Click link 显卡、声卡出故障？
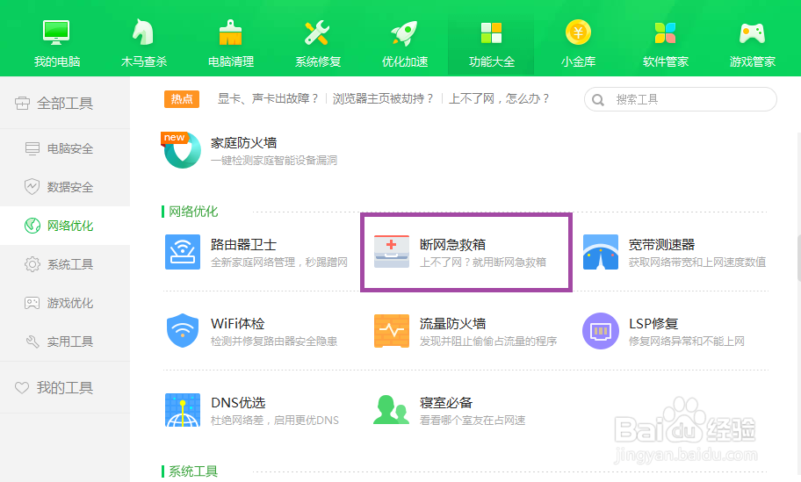The height and width of the screenshot is (482, 801). tap(269, 98)
